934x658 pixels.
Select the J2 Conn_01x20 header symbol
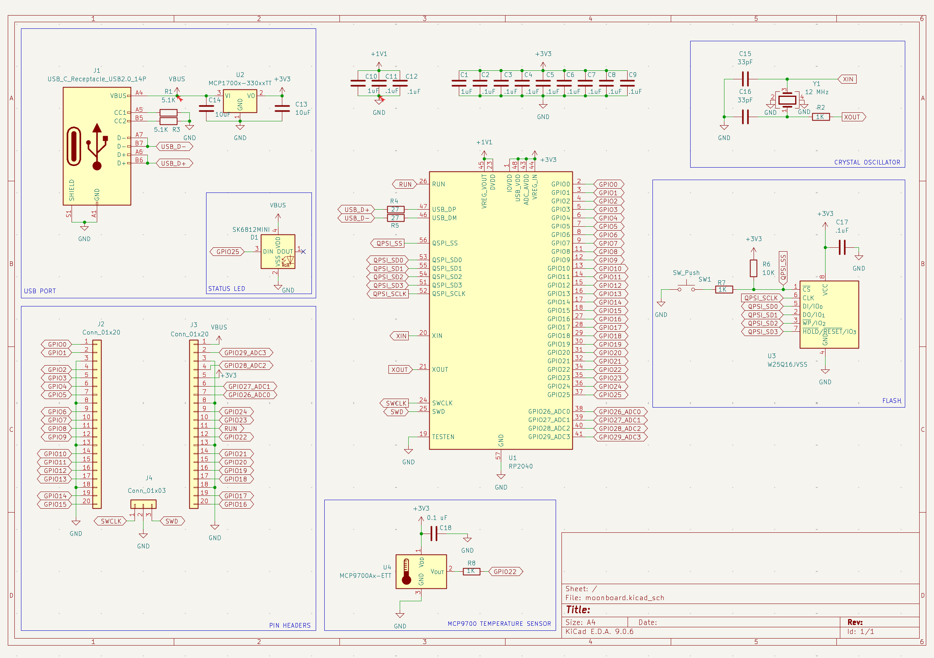coord(97,424)
